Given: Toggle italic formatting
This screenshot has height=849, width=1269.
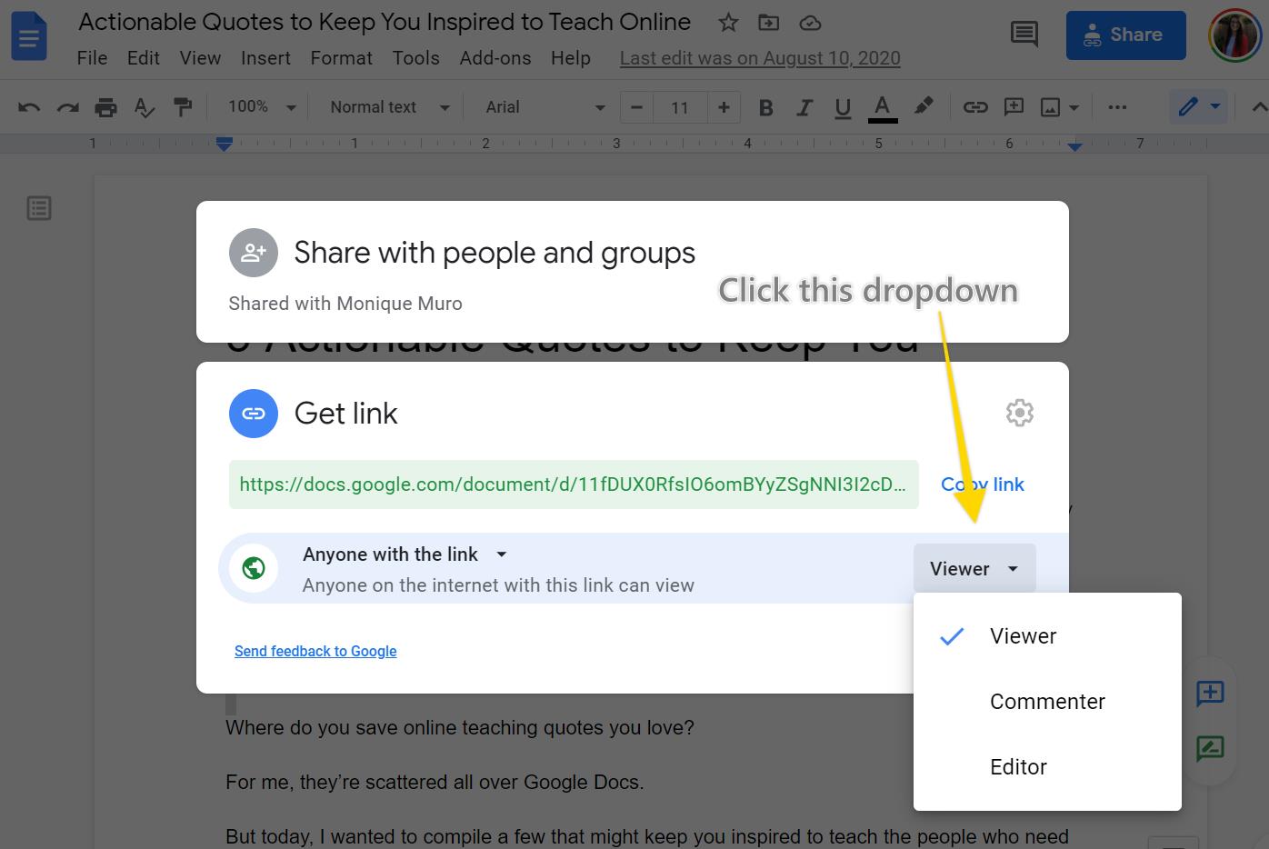Looking at the screenshot, I should pyautogui.click(x=804, y=107).
